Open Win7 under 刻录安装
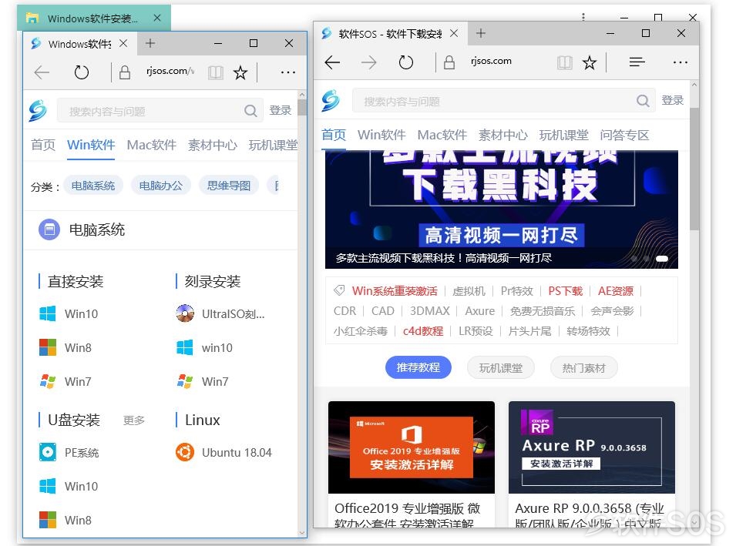Screen dimensions: 736x546 point(203,381)
